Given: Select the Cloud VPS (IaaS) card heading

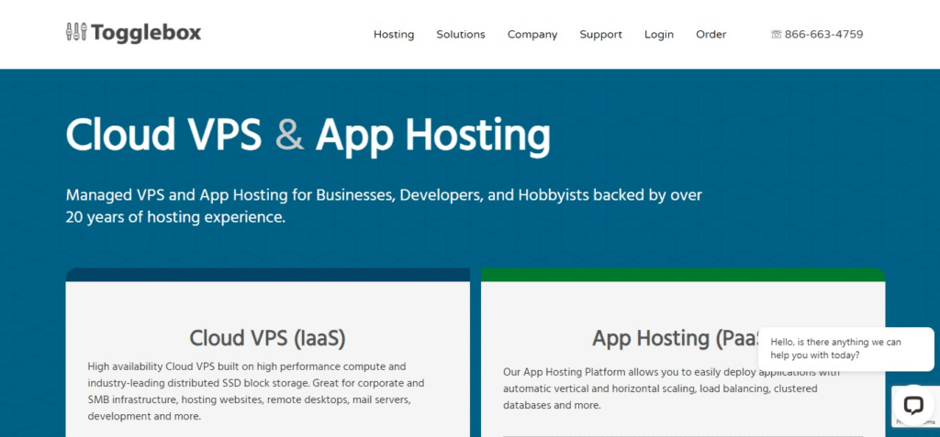Looking at the screenshot, I should coord(267,338).
